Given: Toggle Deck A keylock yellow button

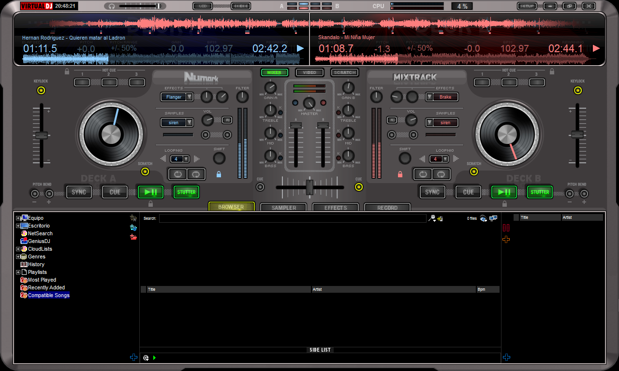Looking at the screenshot, I should 41,90.
